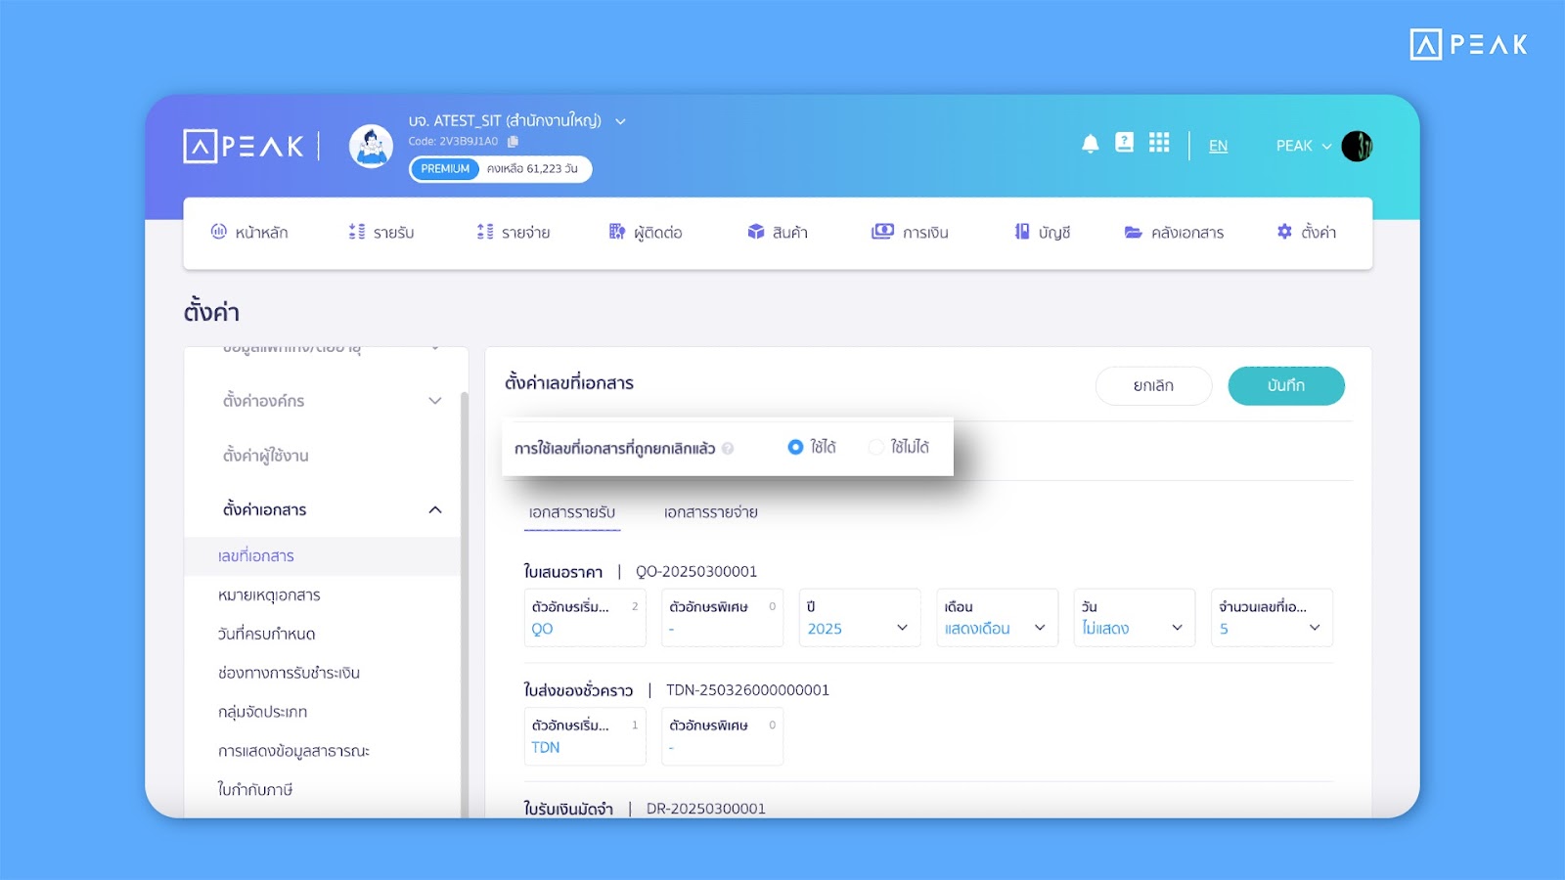The height and width of the screenshot is (880, 1565).
Task: Open the รายรับ menu in navigation bar
Action: 381,233
